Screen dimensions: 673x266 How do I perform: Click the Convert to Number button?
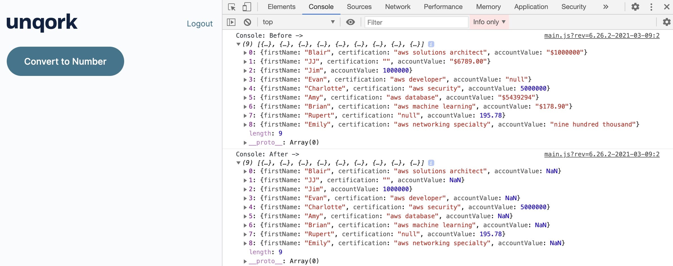65,61
